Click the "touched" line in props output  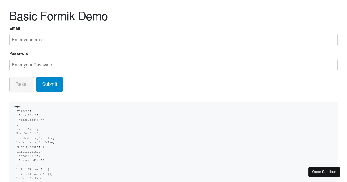pyautogui.click(x=28, y=133)
